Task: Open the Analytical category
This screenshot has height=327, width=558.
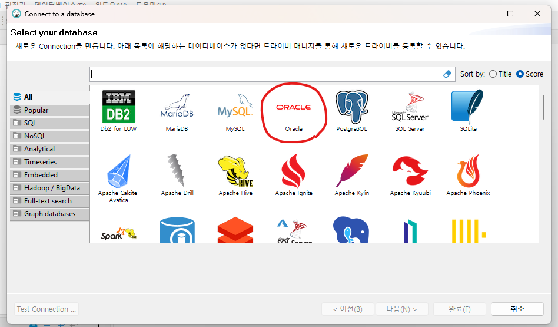Action: 50,149
